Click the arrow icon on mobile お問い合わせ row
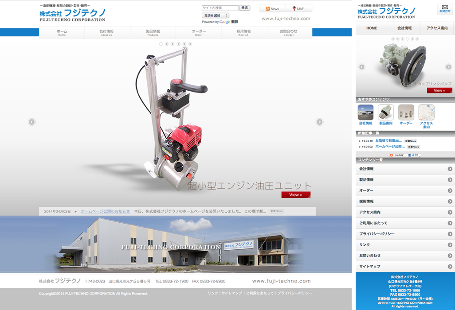Viewport: 455px width, 310px height. 450,256
